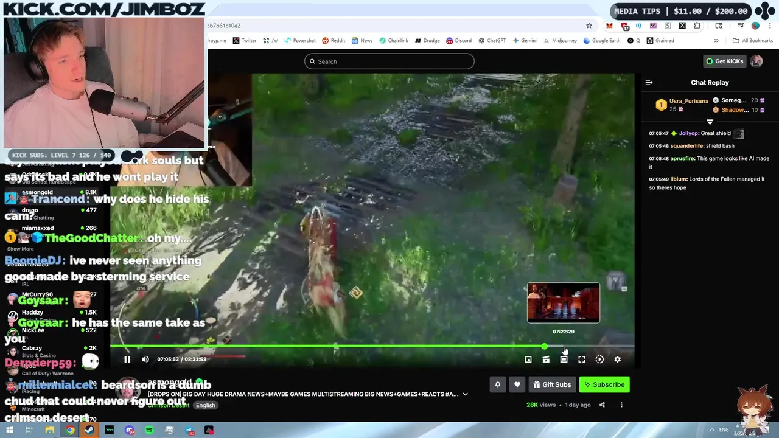Follow the channel with the heart button
Screen dimensions: 779x438
point(517,384)
